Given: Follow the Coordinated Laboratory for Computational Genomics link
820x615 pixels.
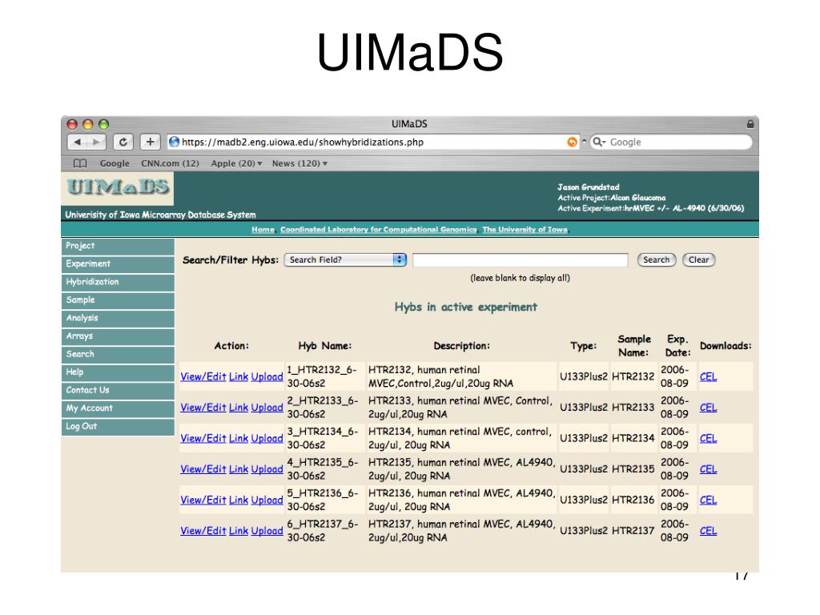Looking at the screenshot, I should (378, 230).
